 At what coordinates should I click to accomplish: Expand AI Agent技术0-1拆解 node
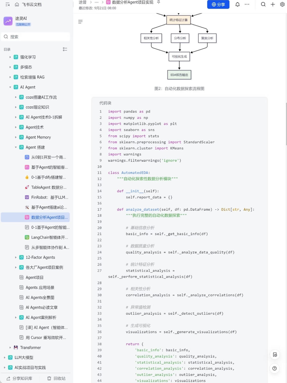click(x=16, y=117)
